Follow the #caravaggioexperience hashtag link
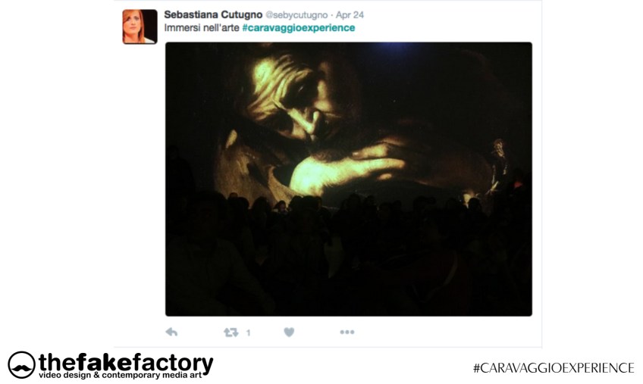The image size is (643, 384). pos(299,28)
